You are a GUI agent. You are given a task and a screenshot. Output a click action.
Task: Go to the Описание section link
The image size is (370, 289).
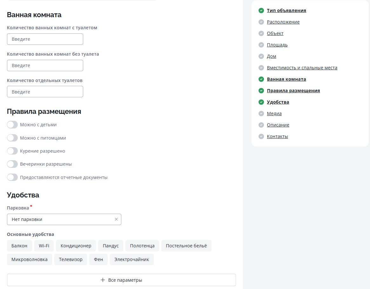pyautogui.click(x=278, y=125)
